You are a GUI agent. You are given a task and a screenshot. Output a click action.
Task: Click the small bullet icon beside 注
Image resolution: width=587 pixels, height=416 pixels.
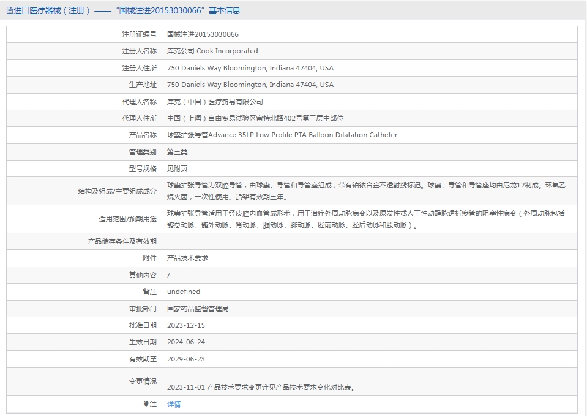click(146, 404)
